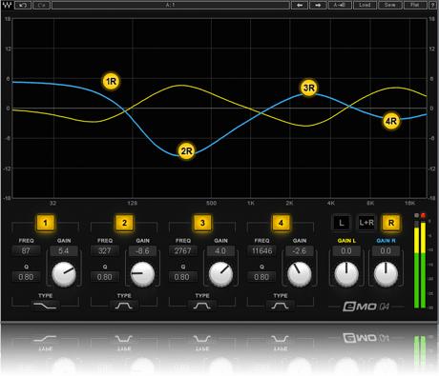Click the undo arrow button

(x=23, y=5)
